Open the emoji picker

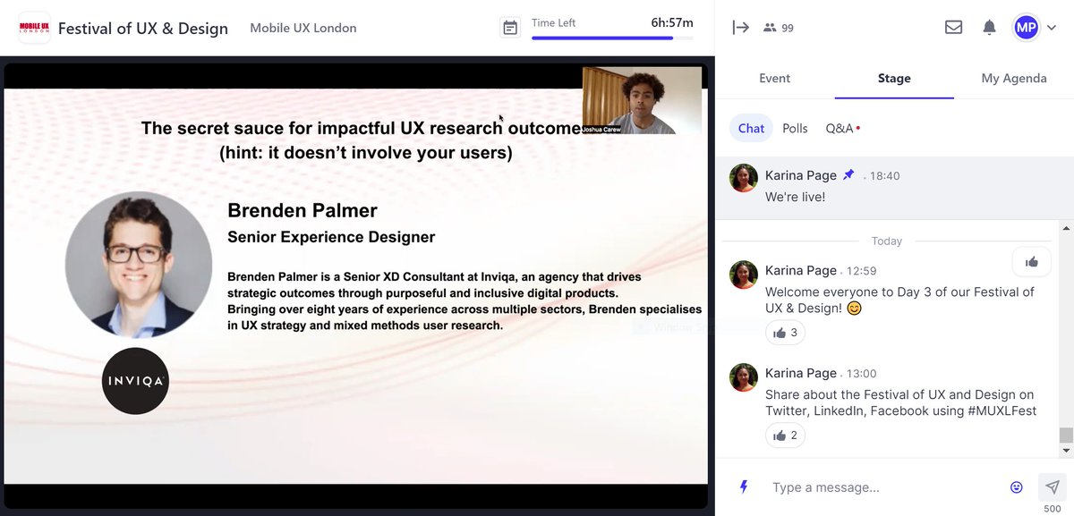(x=1017, y=487)
